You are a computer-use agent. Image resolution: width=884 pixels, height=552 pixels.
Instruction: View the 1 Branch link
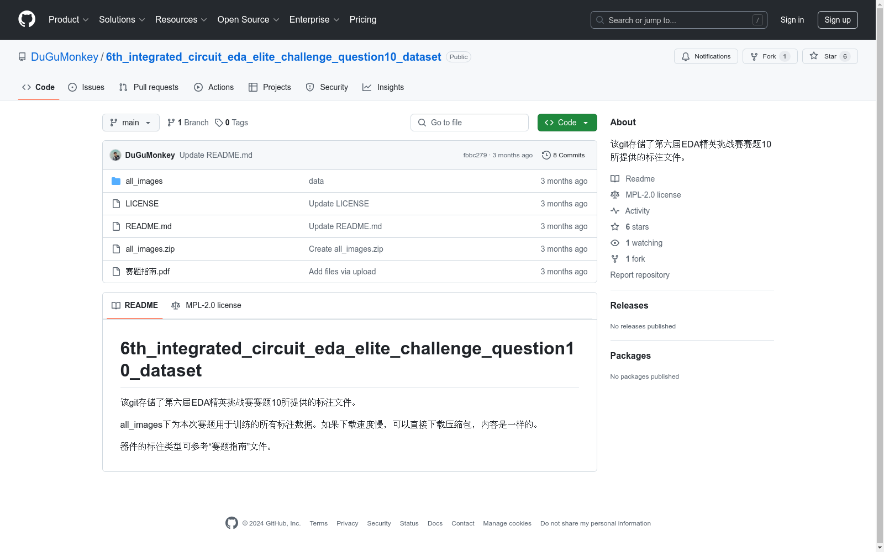(x=188, y=123)
